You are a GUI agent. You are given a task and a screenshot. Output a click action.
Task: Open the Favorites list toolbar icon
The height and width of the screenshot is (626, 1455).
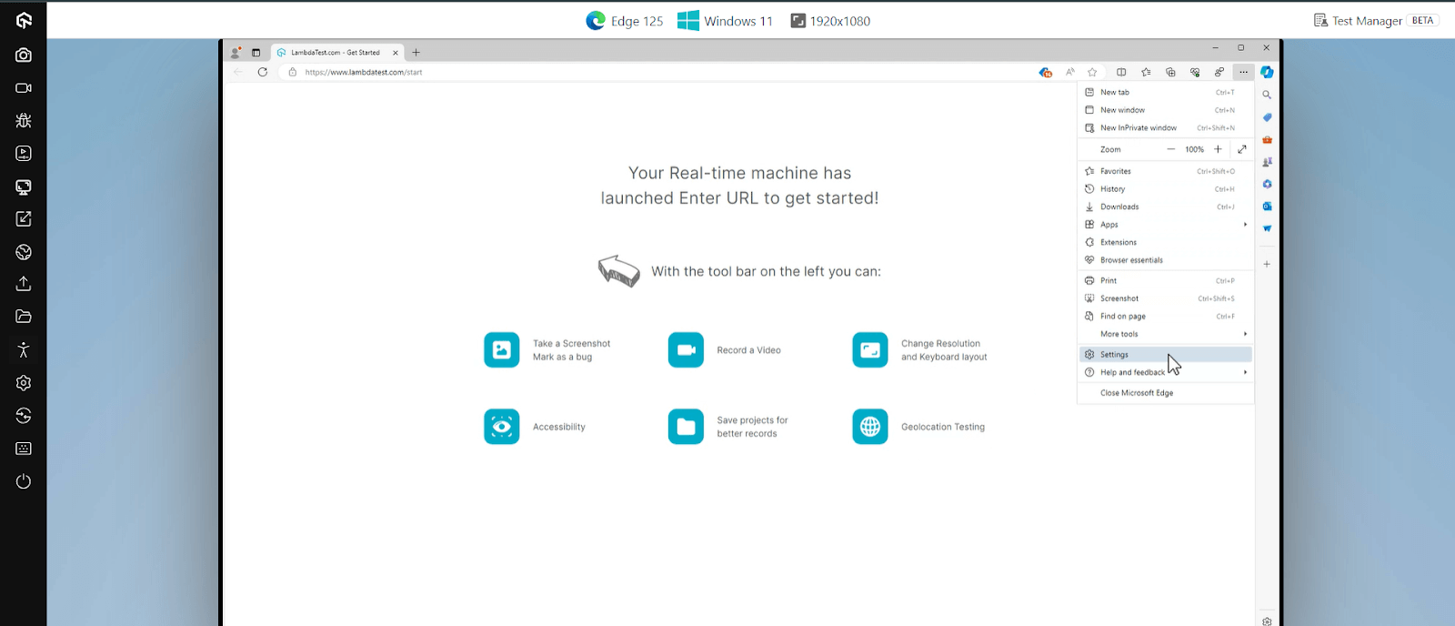(x=1146, y=72)
